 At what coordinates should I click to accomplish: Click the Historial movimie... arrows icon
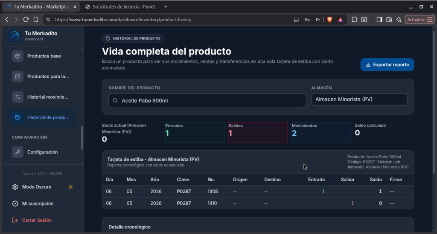pos(17,97)
